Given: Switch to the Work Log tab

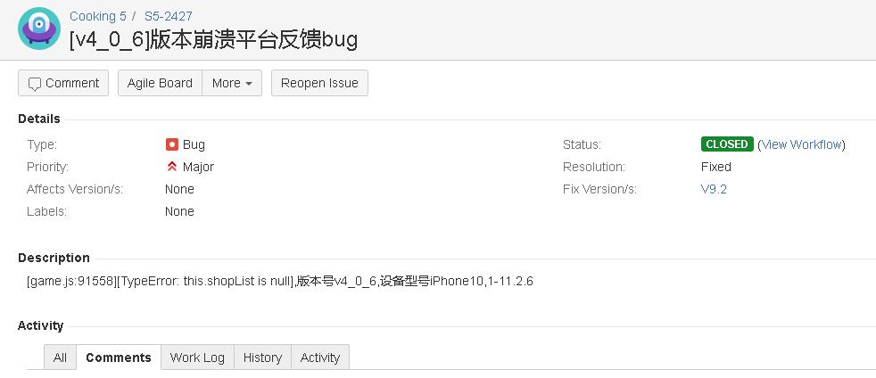Looking at the screenshot, I should 197,357.
